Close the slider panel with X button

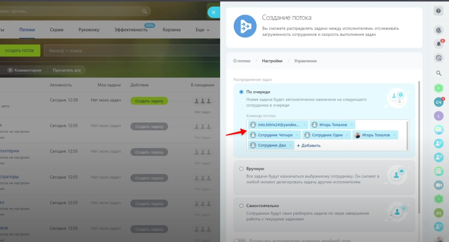click(x=213, y=12)
